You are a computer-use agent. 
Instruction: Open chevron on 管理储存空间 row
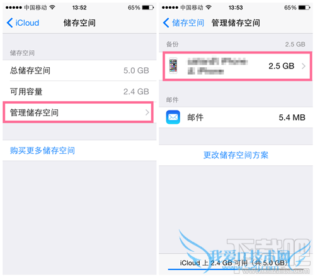click(147, 112)
